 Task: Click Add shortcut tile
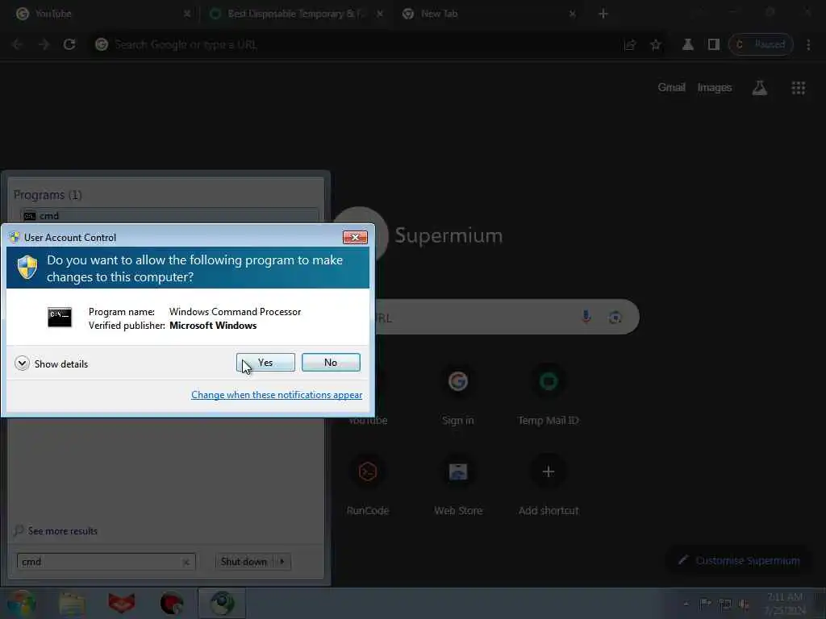[548, 484]
